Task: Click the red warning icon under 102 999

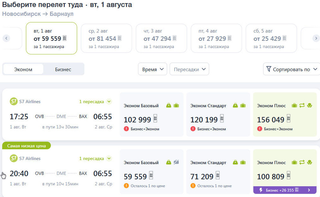Action: tap(126, 129)
